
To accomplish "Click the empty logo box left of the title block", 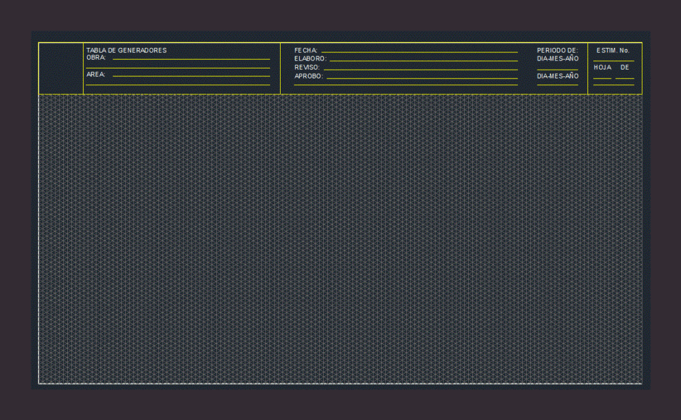I will (x=61, y=68).
